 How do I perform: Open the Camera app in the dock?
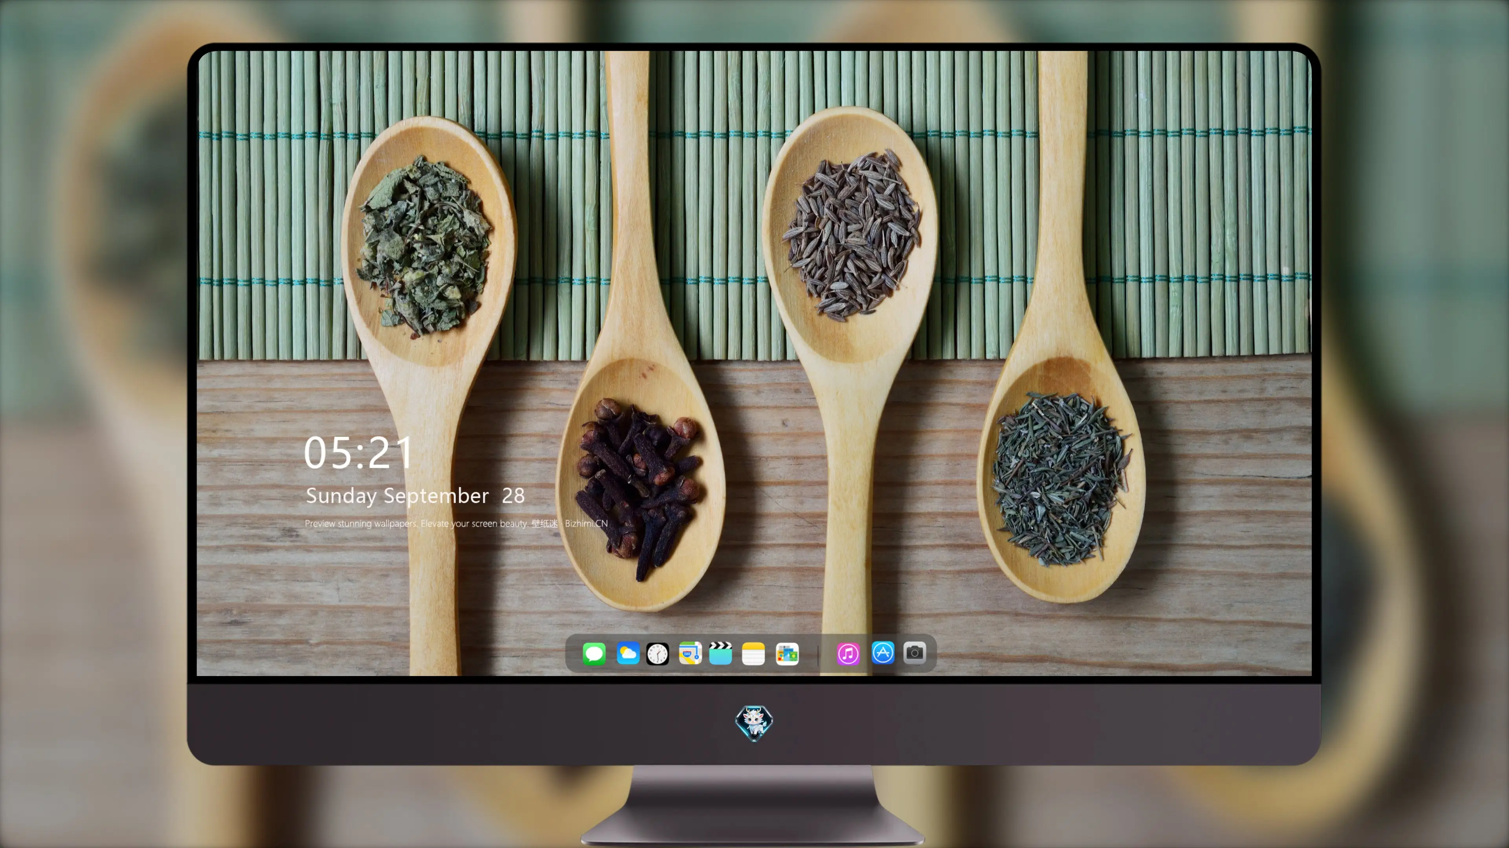914,653
